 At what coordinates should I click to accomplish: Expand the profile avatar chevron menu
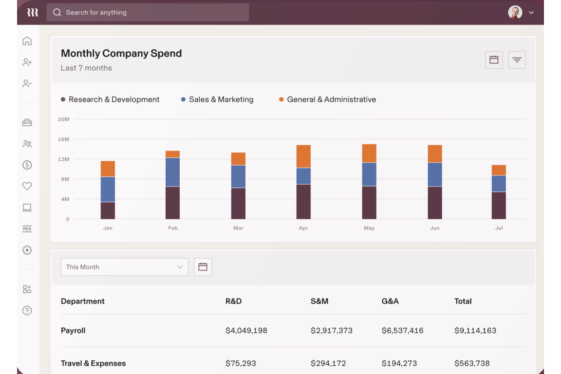tap(532, 12)
